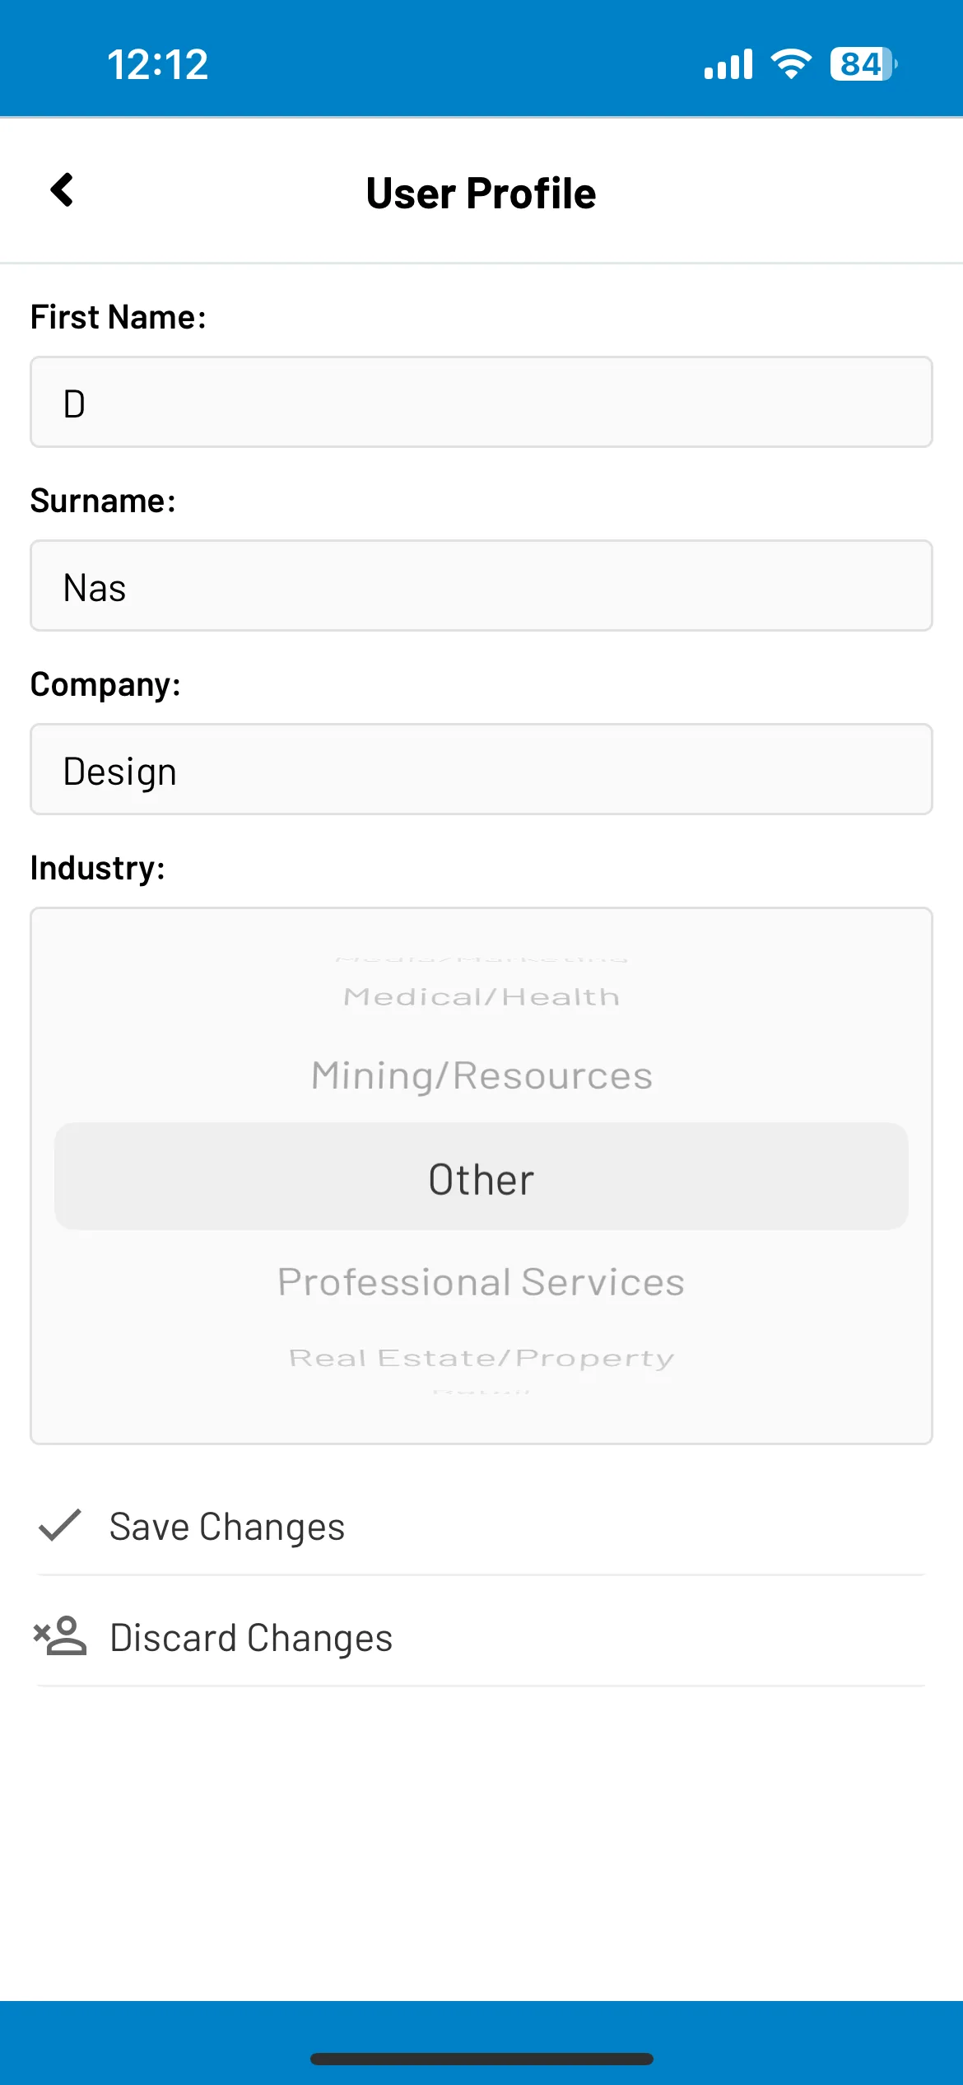This screenshot has width=963, height=2085.
Task: Tap the Industry label
Action: click(98, 868)
